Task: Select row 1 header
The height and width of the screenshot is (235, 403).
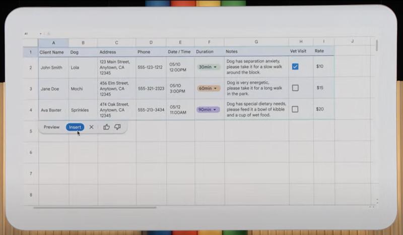Action: point(31,52)
